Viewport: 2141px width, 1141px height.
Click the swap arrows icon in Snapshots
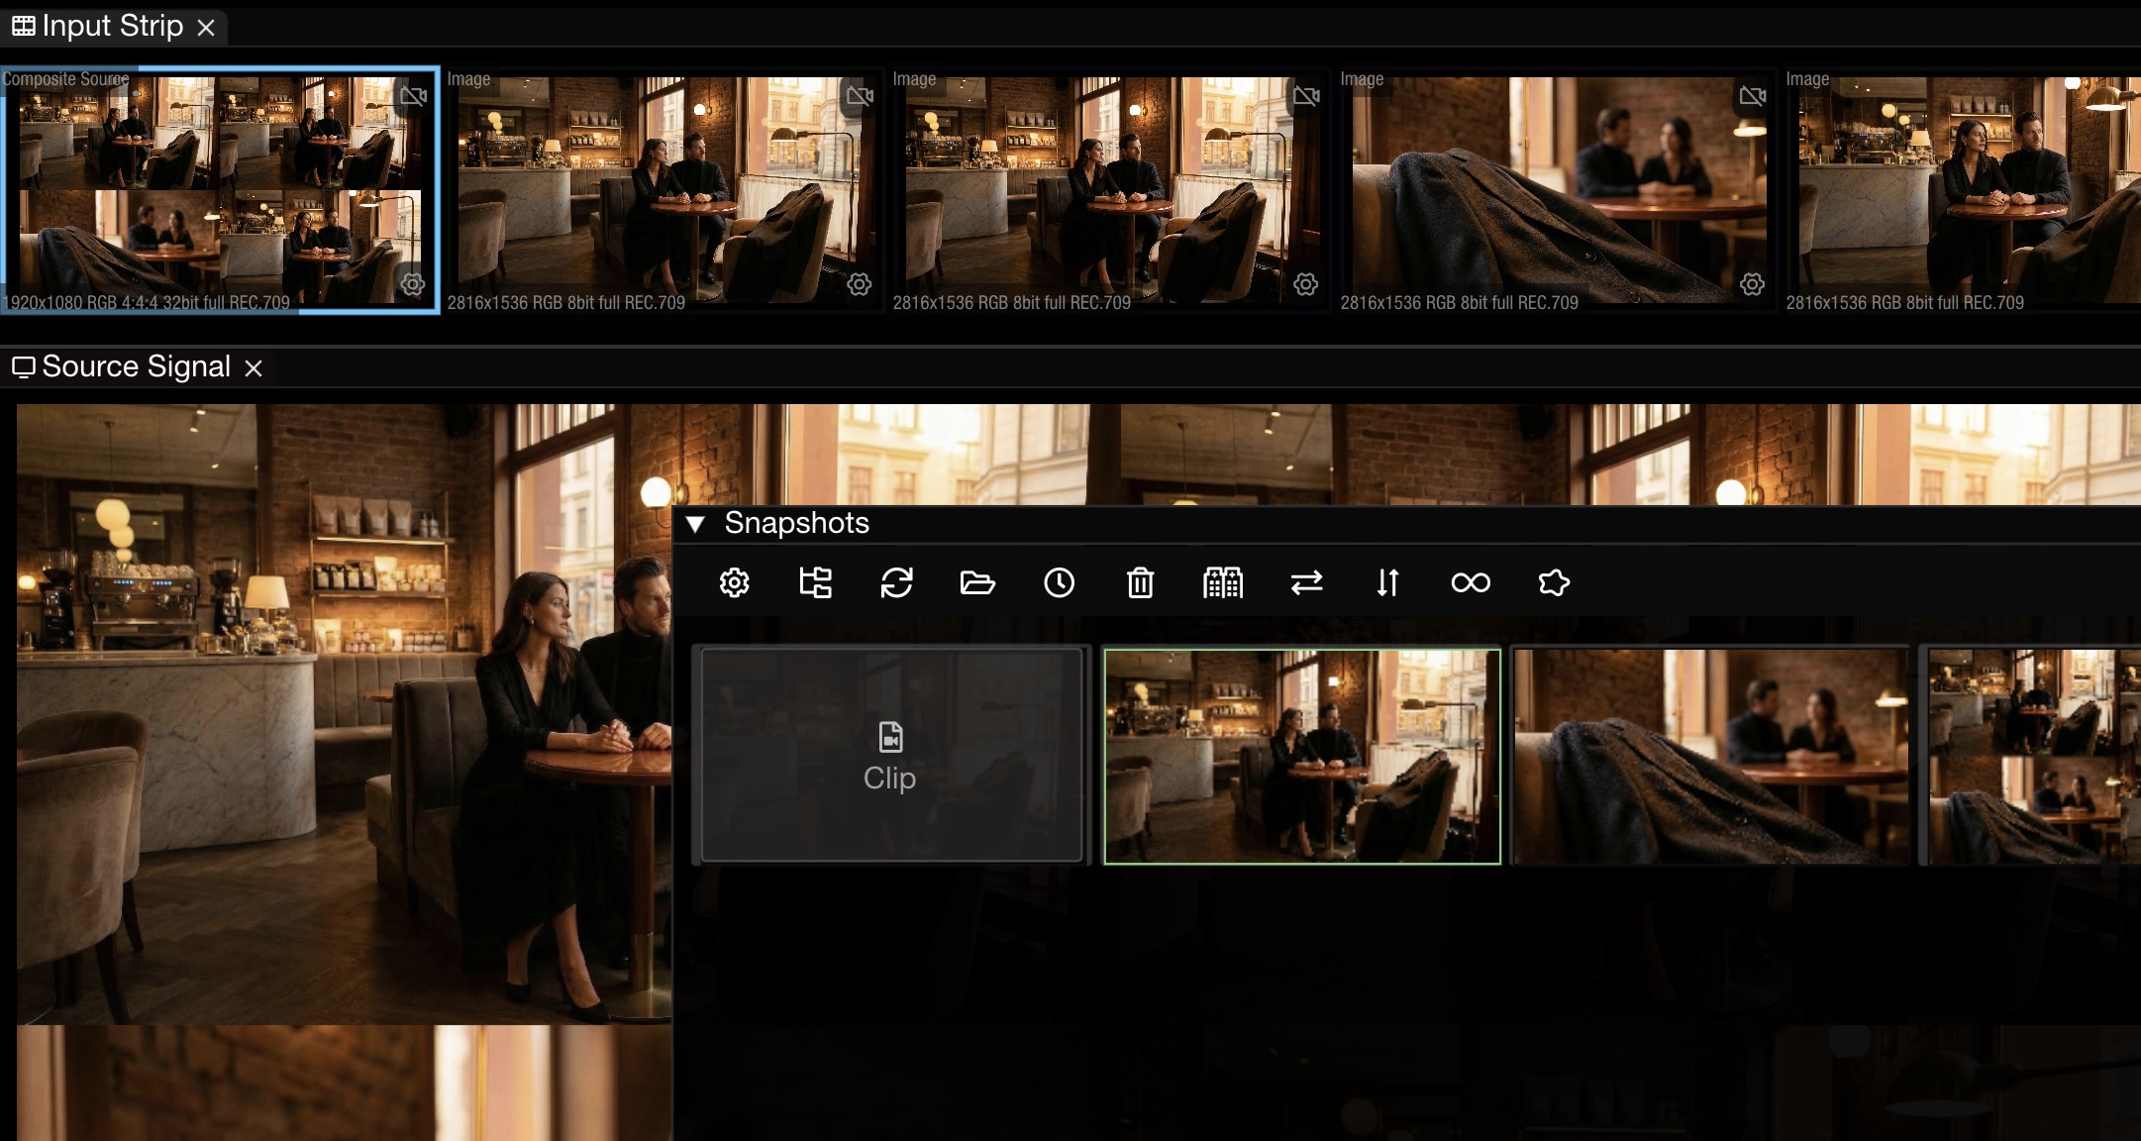point(1306,582)
